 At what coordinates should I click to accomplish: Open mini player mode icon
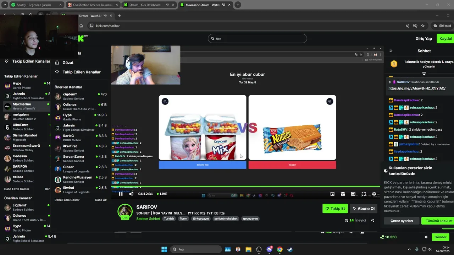[332, 194]
